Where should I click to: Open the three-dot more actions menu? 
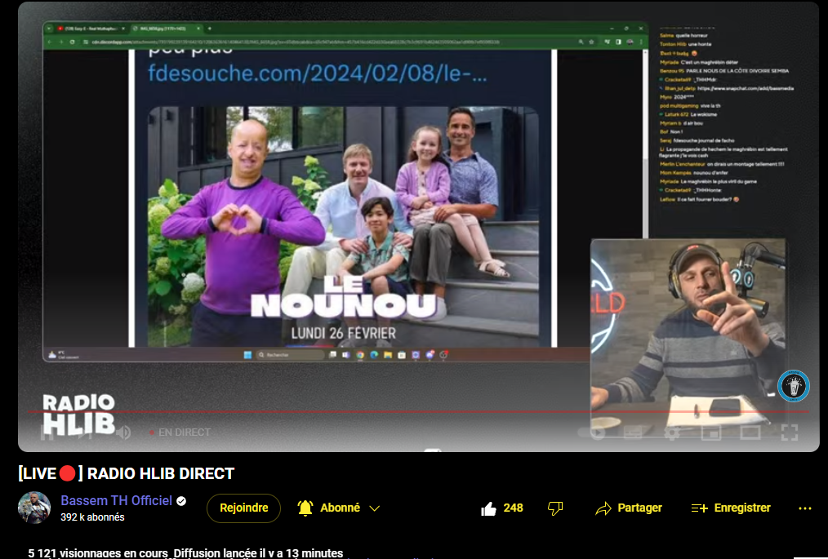[805, 508]
